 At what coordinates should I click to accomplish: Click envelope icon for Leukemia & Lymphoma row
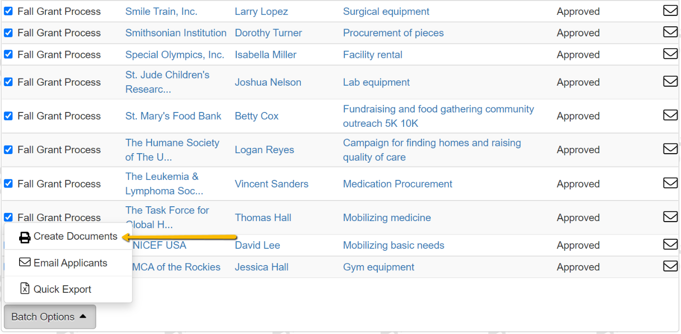coord(670,183)
